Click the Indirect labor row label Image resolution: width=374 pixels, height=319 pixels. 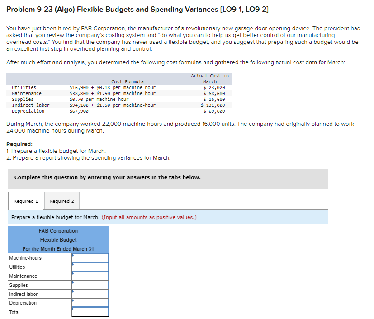pos(24,294)
